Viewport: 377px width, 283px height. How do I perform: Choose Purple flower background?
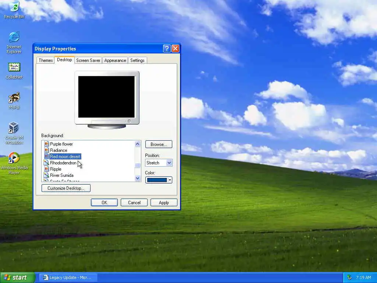61,144
